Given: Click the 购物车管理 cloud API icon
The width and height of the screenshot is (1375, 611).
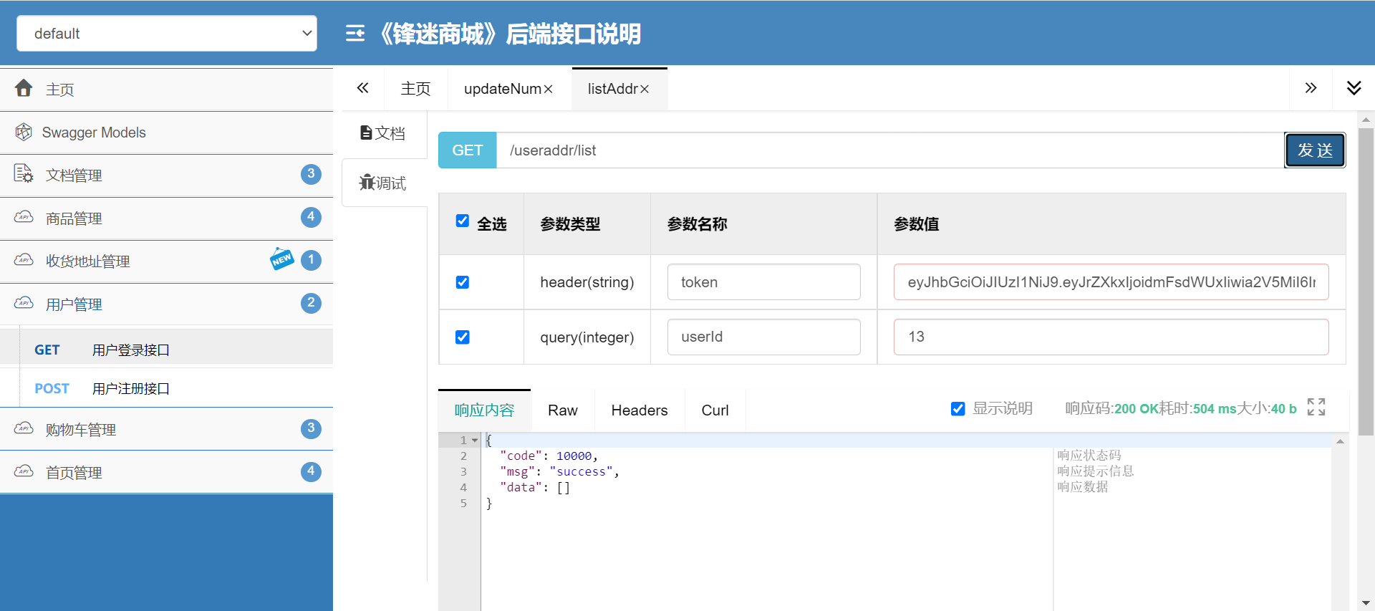Looking at the screenshot, I should point(24,428).
